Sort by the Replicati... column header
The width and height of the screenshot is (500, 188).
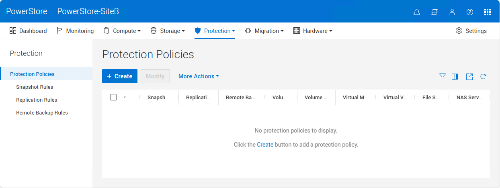point(198,97)
